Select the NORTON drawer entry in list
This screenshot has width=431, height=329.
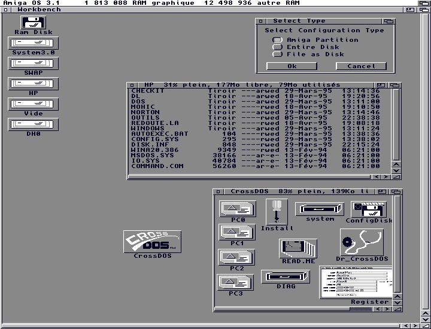[145, 112]
